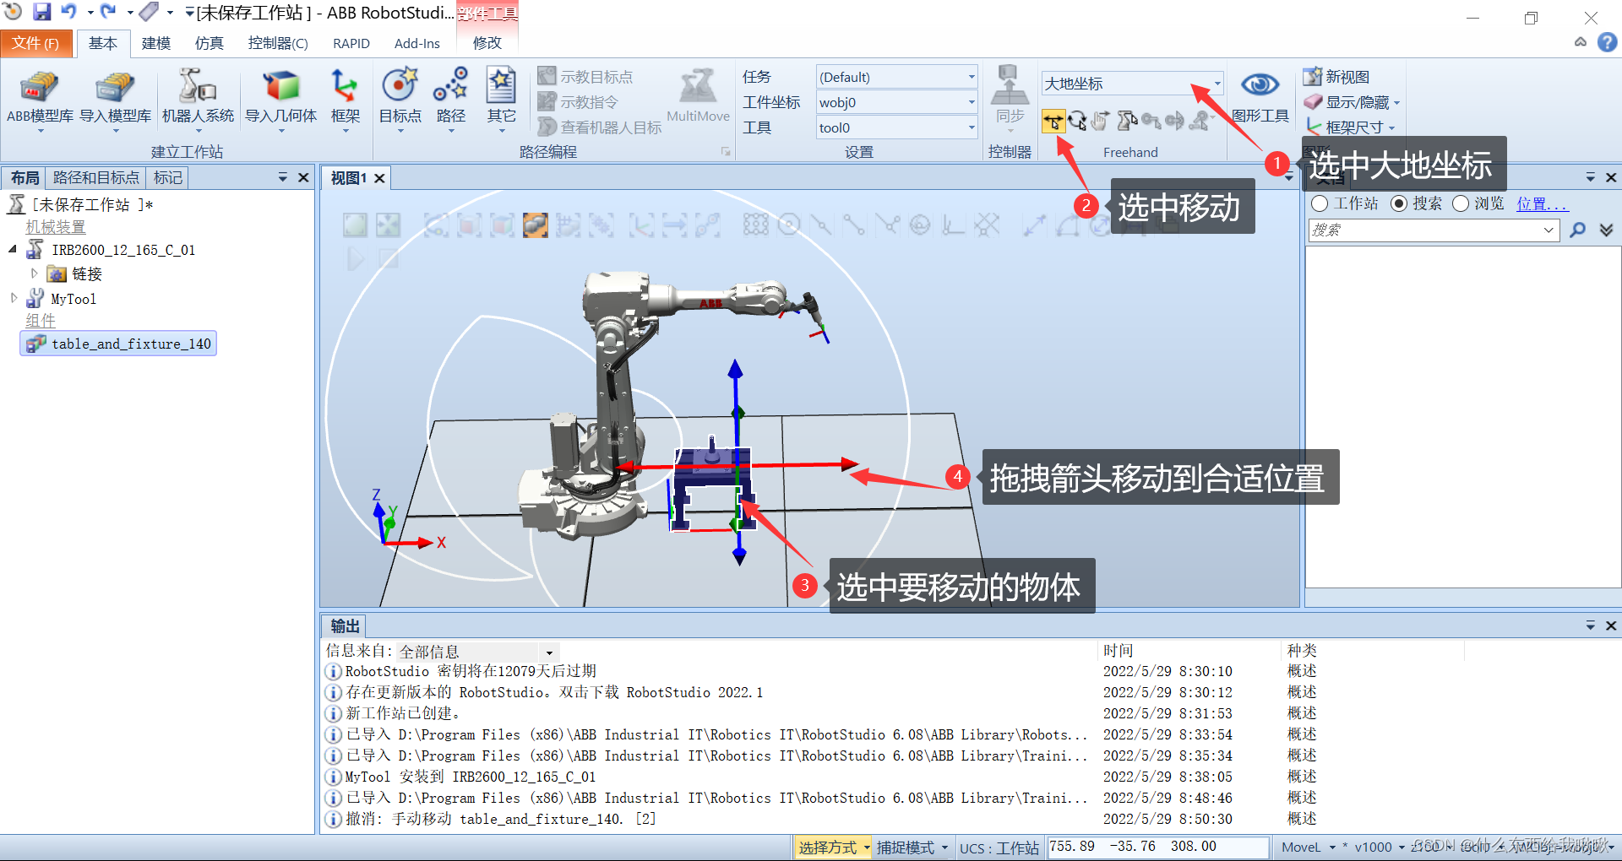This screenshot has height=861, width=1622.
Task: Open the 文件 menu tab
Action: tap(35, 43)
